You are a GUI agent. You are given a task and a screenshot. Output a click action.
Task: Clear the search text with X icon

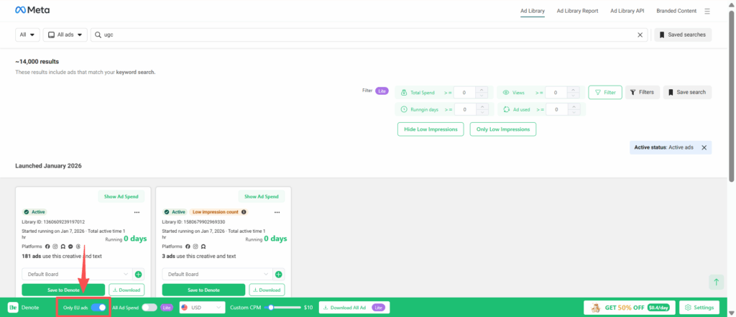pyautogui.click(x=640, y=35)
